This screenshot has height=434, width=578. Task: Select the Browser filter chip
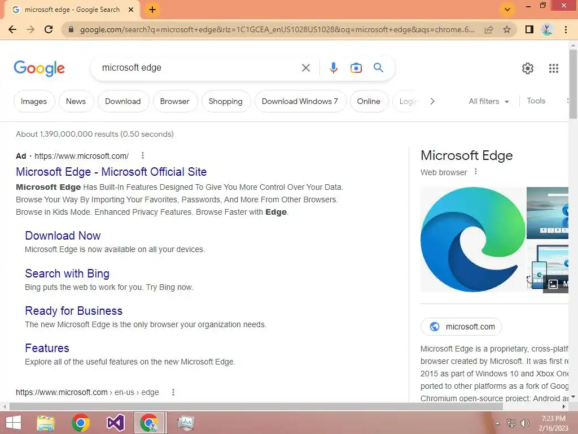(175, 101)
